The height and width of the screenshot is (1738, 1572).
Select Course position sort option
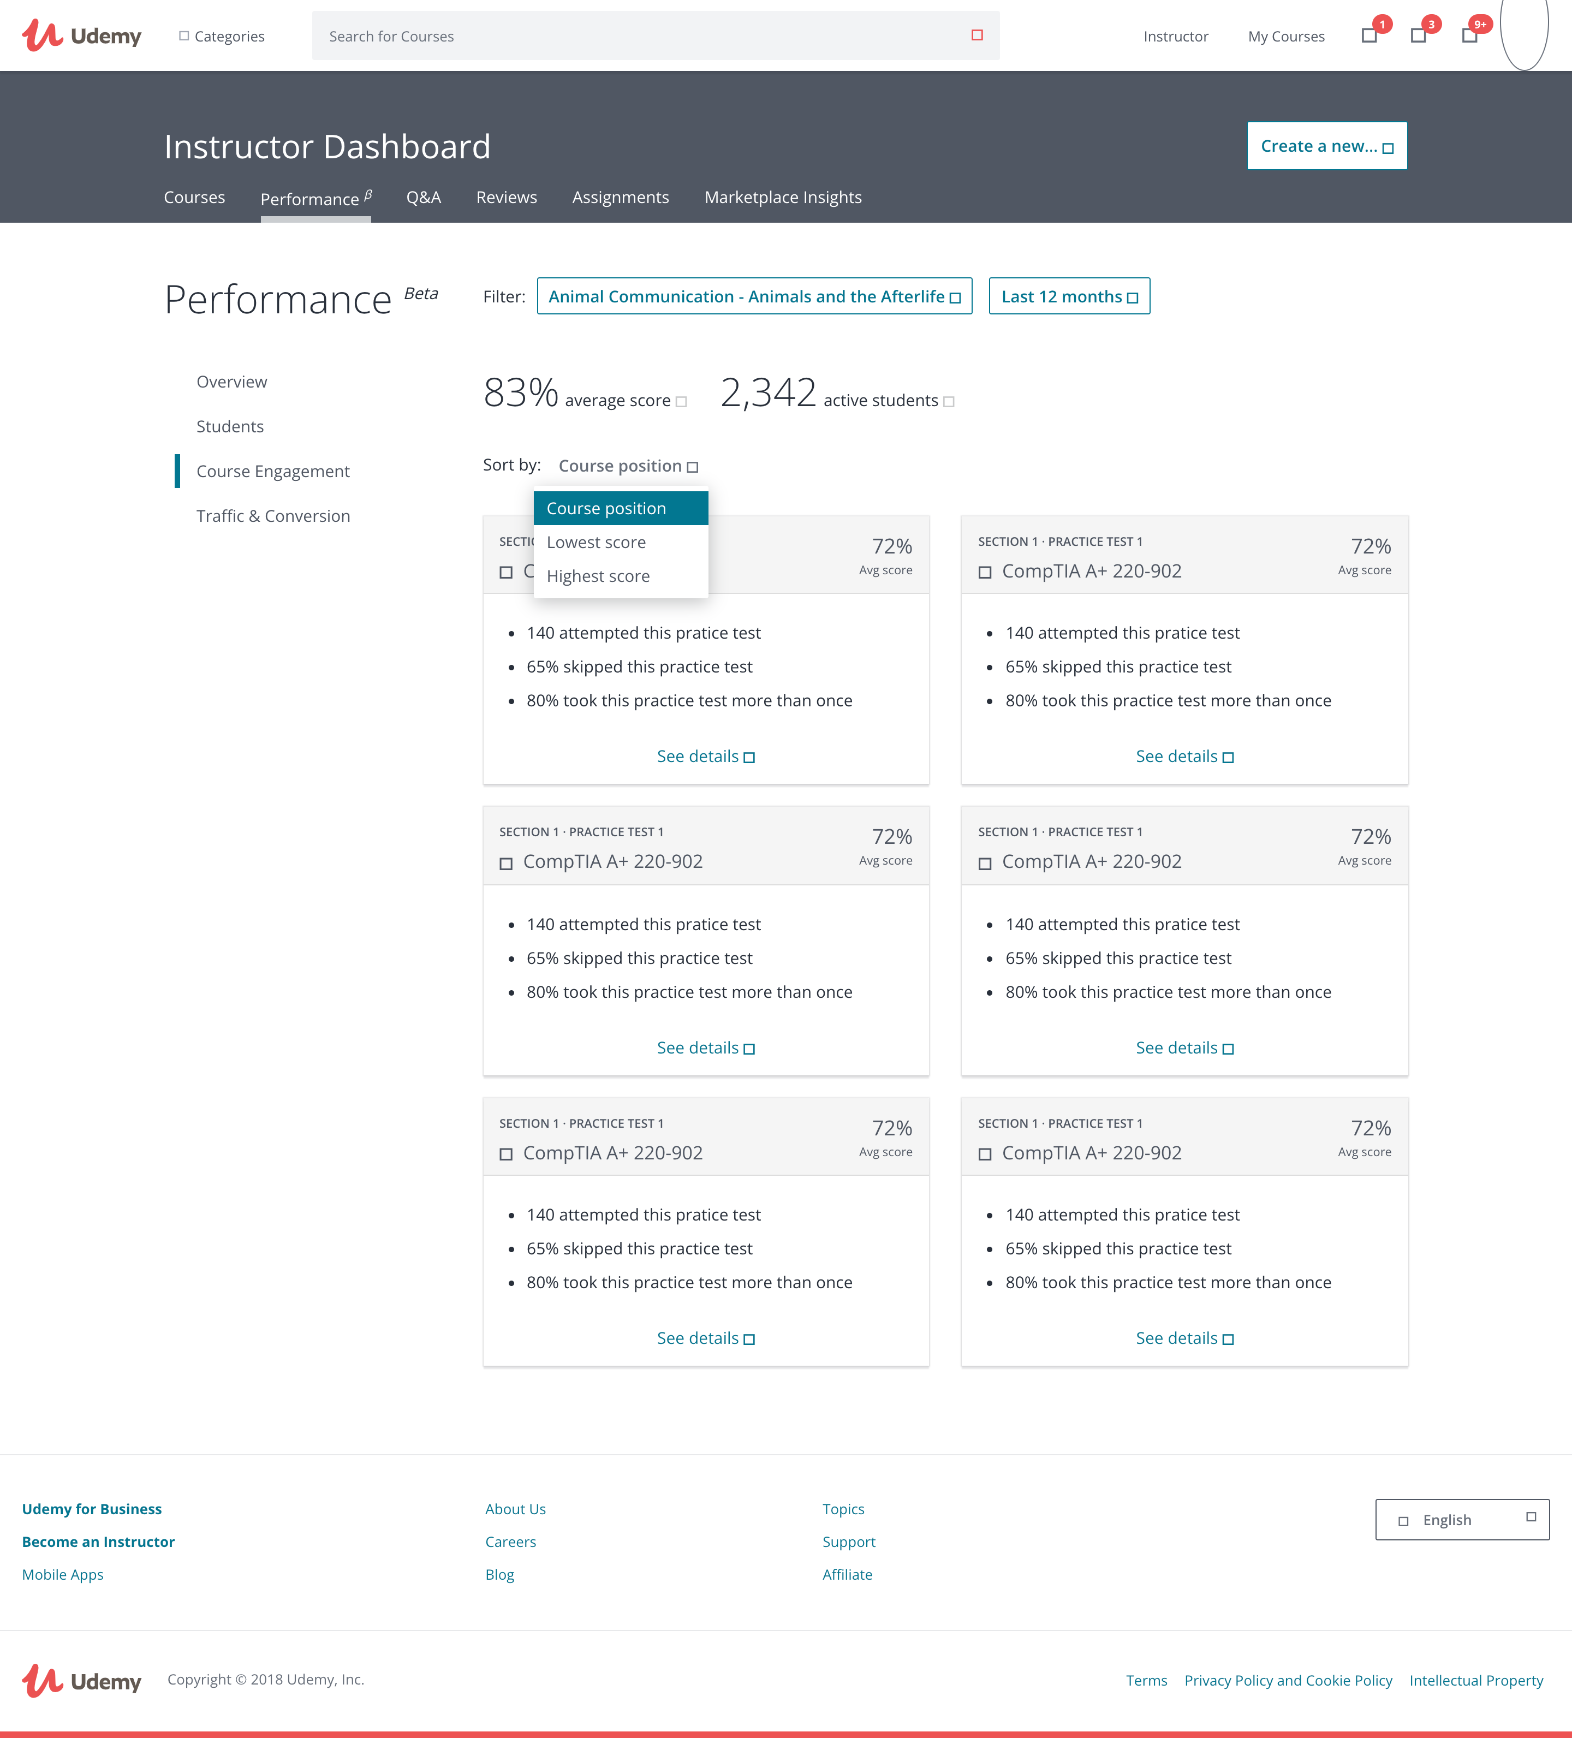coord(621,508)
